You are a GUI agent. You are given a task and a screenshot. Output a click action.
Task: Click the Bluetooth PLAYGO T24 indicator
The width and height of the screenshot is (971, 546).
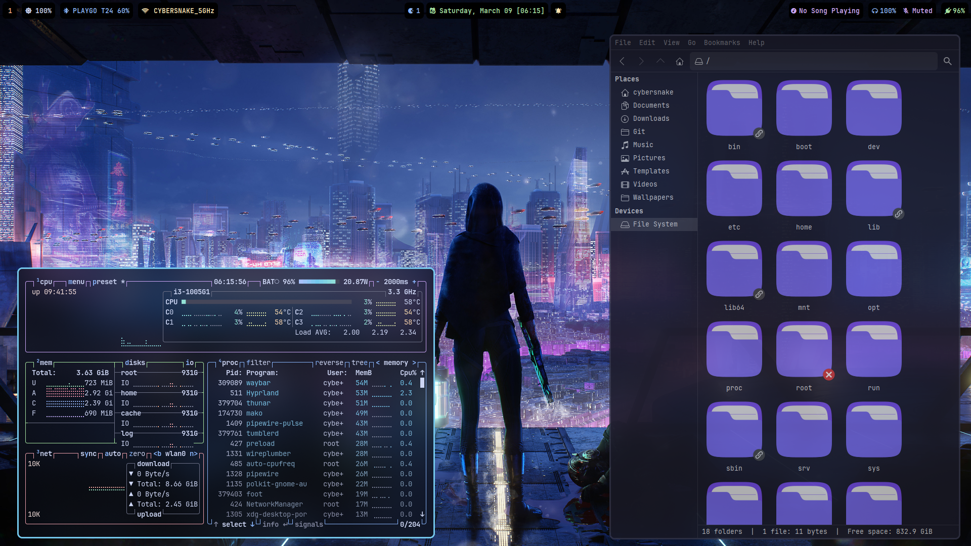pyautogui.click(x=97, y=11)
